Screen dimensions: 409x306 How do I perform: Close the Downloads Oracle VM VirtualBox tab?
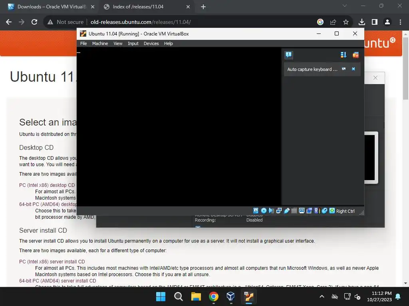click(93, 7)
